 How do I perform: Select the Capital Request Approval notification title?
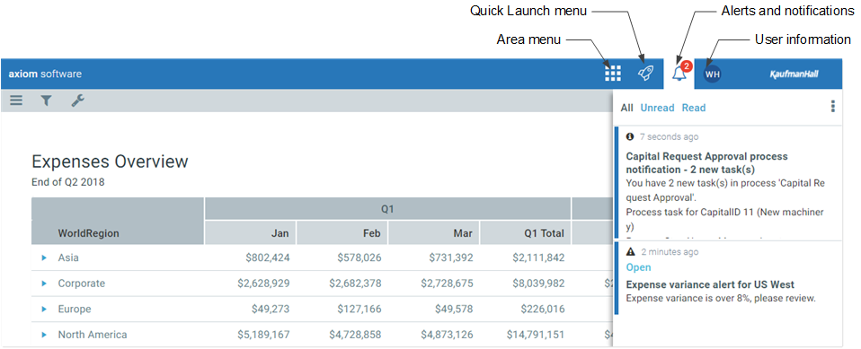pyautogui.click(x=707, y=163)
